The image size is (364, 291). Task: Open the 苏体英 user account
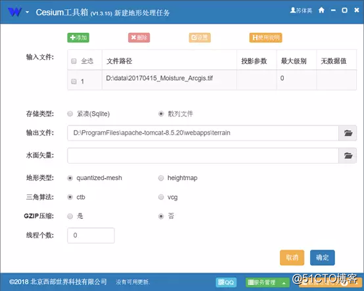pyautogui.click(x=301, y=11)
